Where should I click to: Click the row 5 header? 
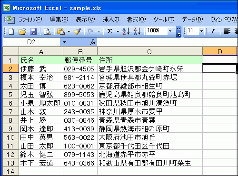pyautogui.click(x=10, y=95)
